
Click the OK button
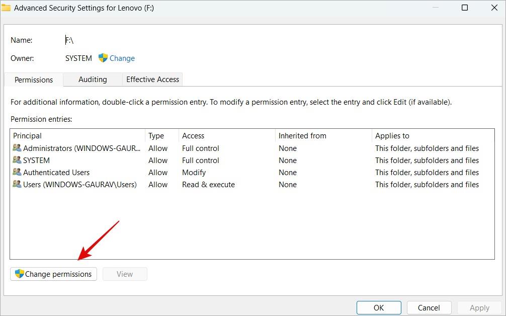379,307
